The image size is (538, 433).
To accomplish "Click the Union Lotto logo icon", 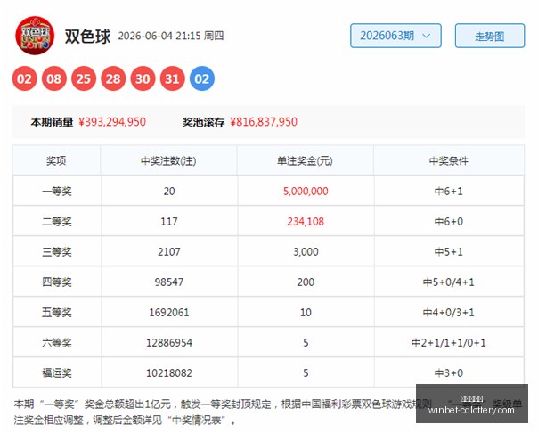I will 35,36.
